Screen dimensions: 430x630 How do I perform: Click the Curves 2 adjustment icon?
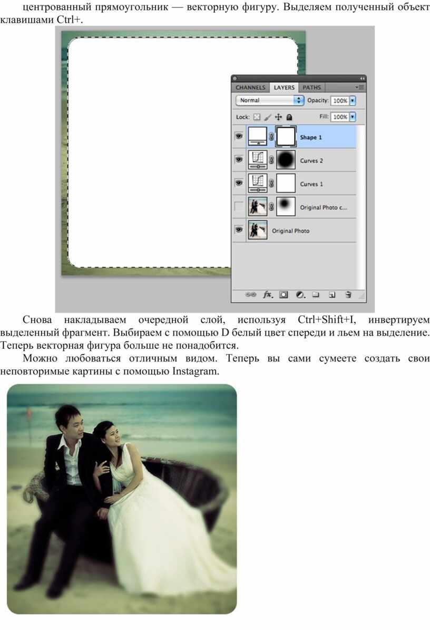(258, 159)
